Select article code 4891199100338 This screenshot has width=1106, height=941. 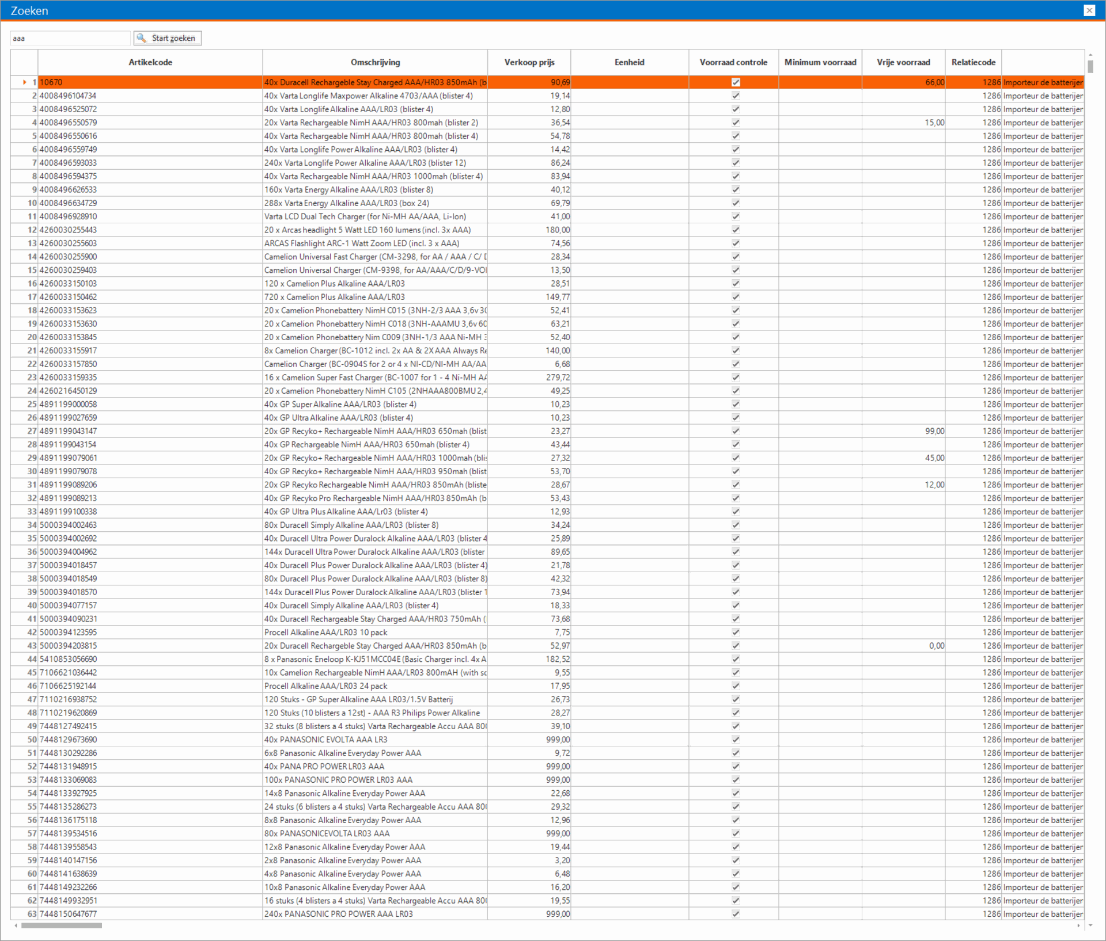pyautogui.click(x=68, y=512)
